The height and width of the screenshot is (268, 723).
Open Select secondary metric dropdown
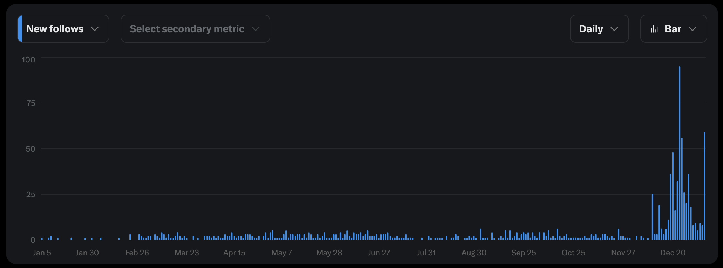pyautogui.click(x=195, y=29)
